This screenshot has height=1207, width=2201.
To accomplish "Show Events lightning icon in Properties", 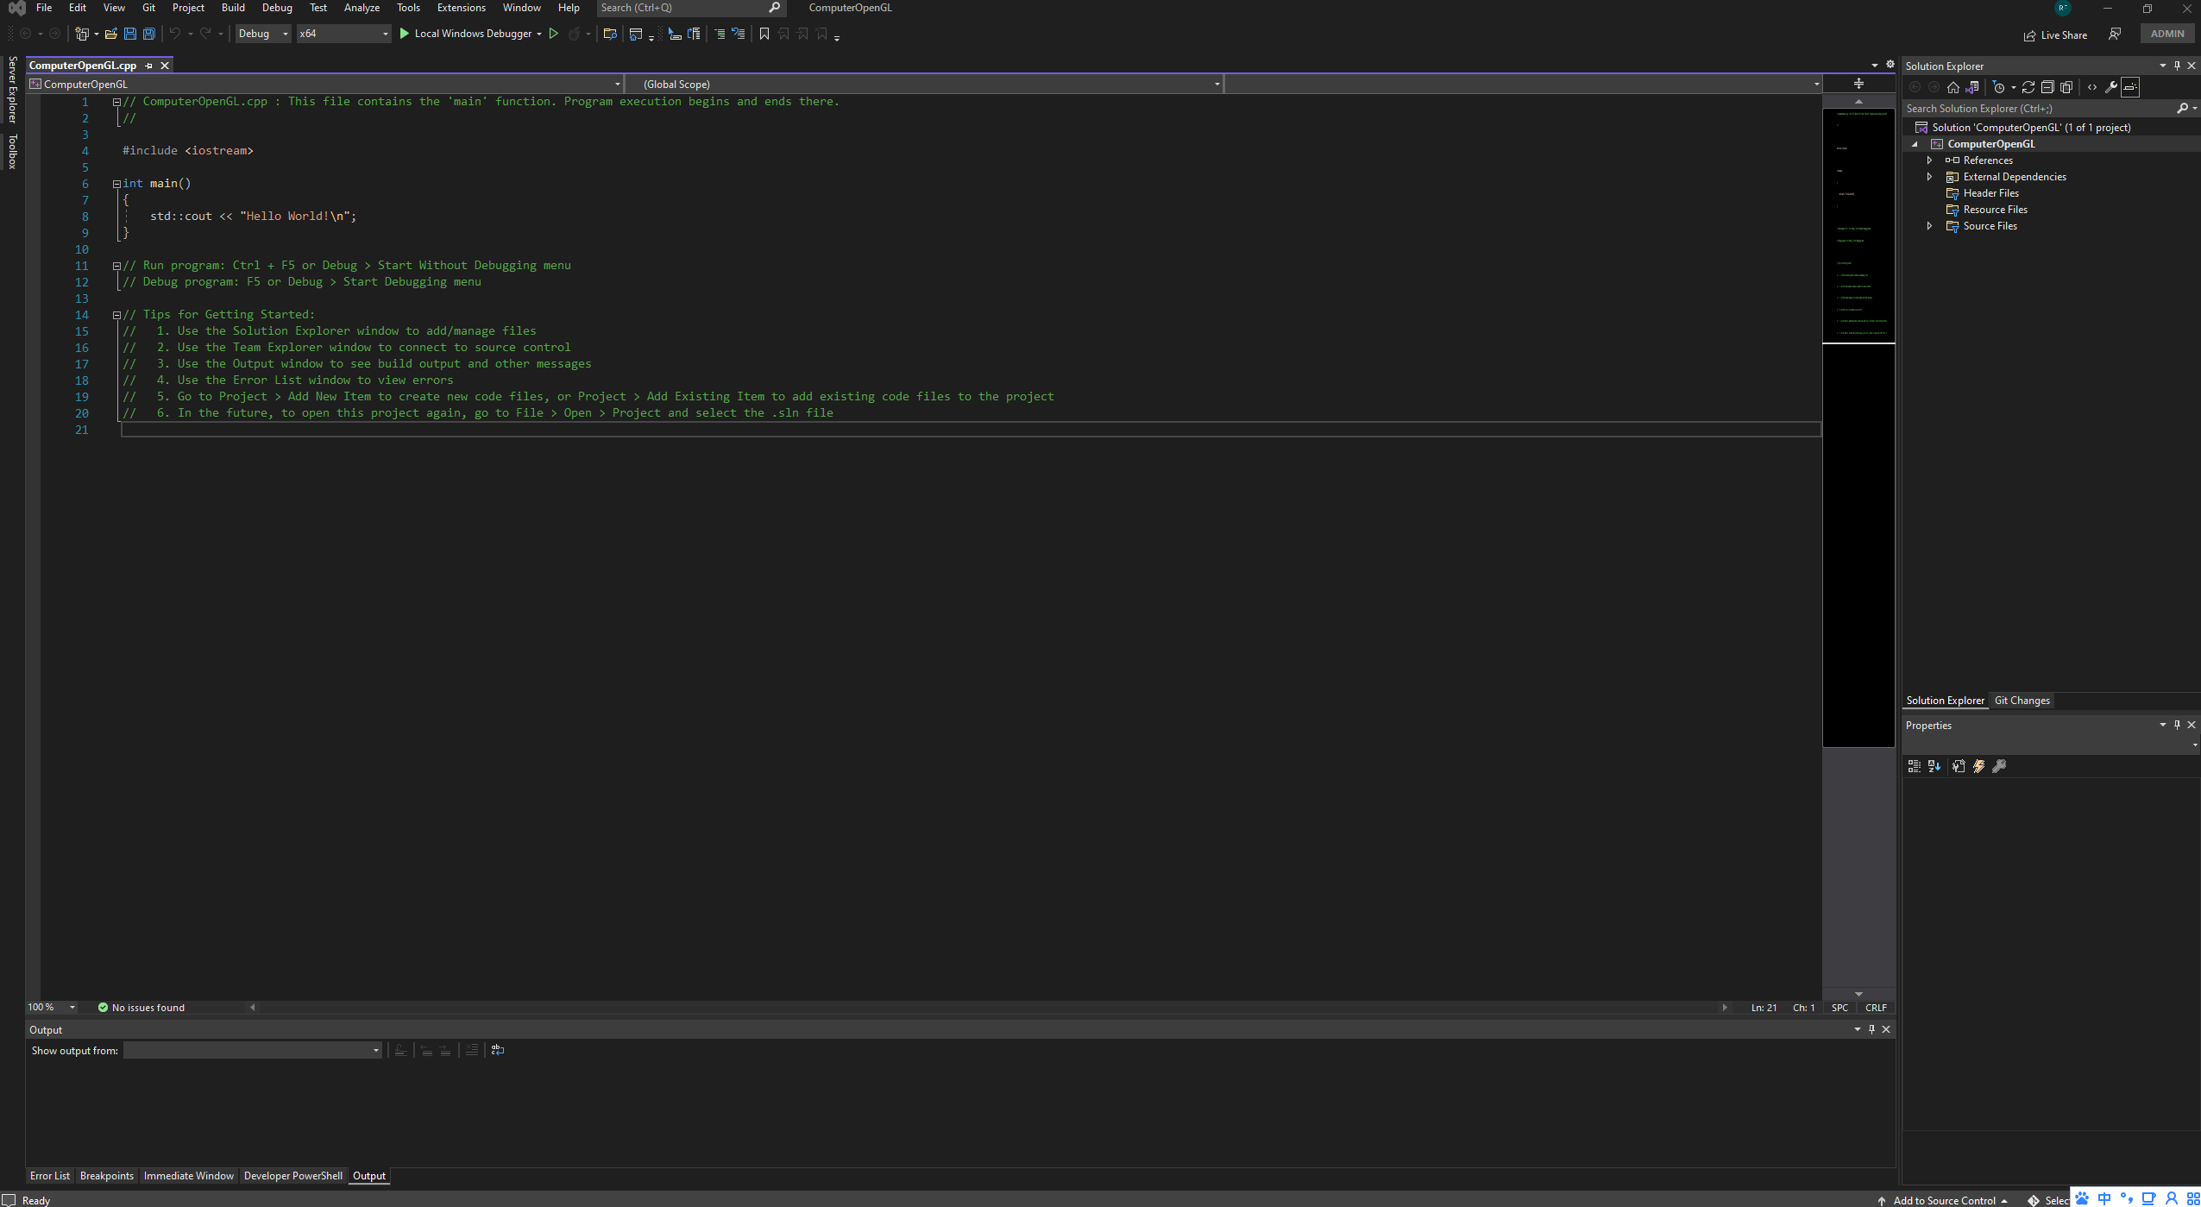I will (x=1979, y=766).
